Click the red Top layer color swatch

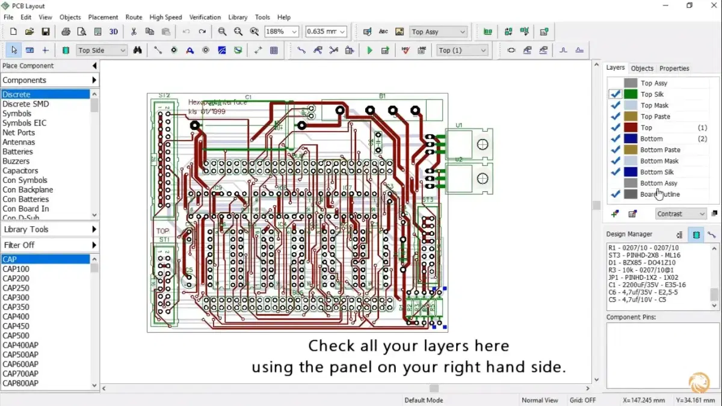coord(630,128)
